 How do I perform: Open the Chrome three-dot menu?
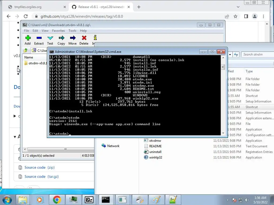tap(263, 16)
